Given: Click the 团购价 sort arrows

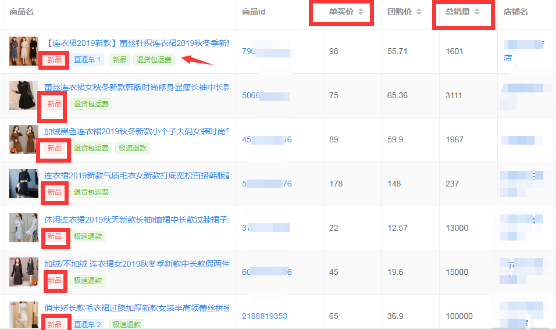Looking at the screenshot, I should pos(418,12).
